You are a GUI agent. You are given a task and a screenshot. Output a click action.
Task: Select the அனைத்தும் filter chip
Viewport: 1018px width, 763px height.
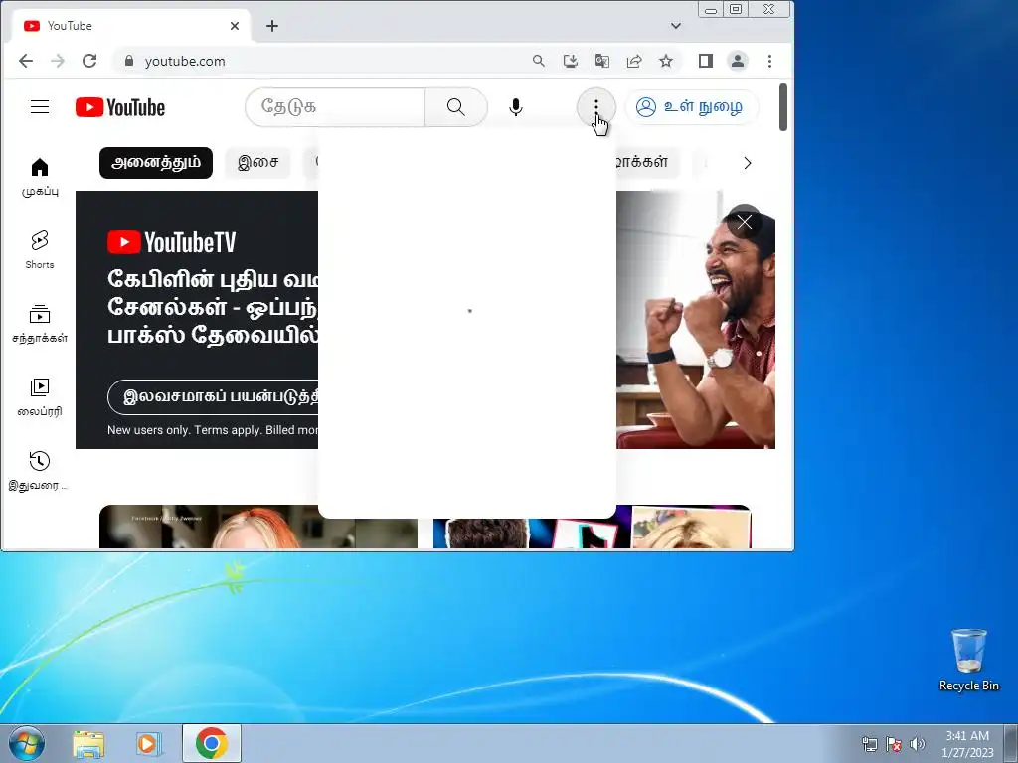156,163
